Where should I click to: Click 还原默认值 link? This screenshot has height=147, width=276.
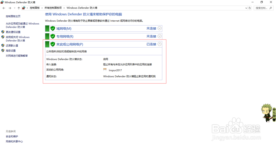[12, 46]
